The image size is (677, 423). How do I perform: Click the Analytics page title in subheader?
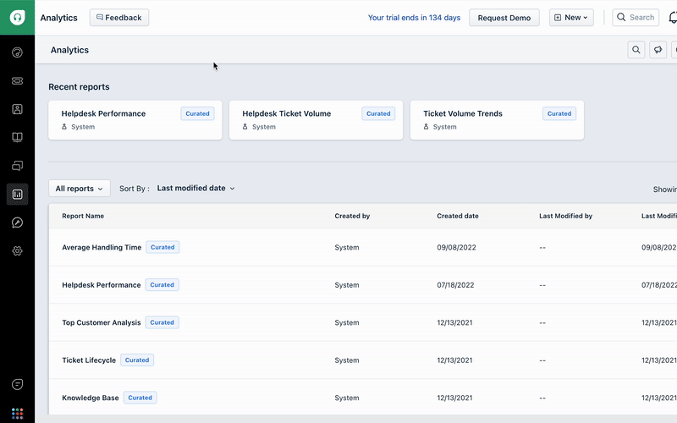click(x=69, y=50)
